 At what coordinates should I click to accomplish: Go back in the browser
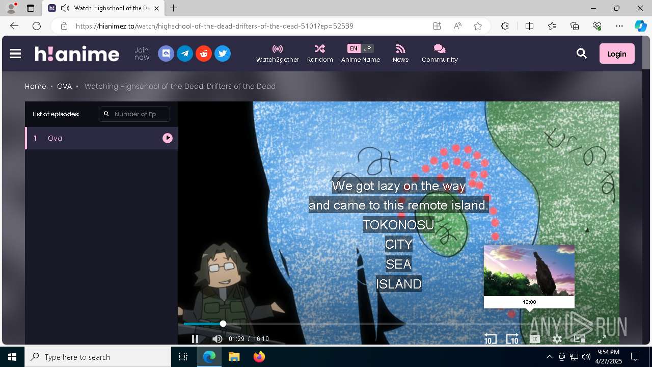pyautogui.click(x=14, y=26)
